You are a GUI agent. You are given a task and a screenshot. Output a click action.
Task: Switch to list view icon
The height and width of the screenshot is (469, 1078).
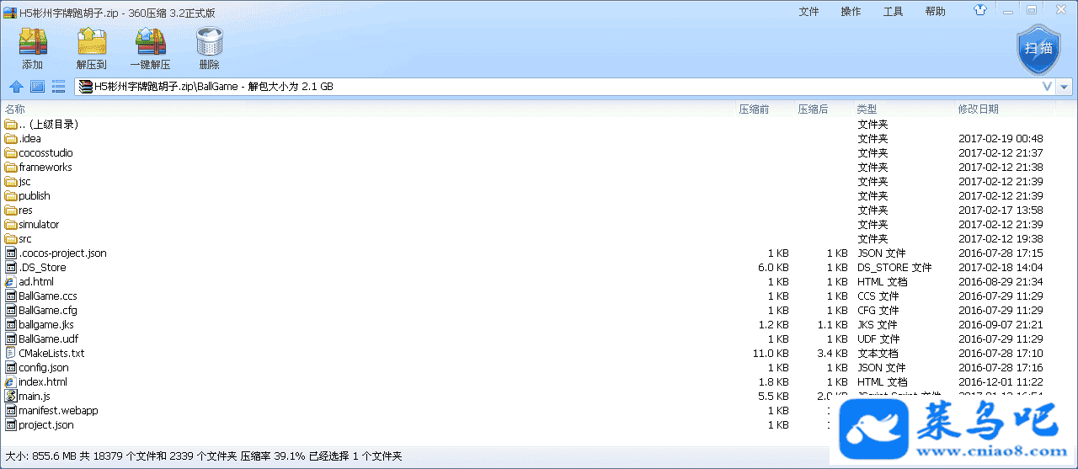[x=59, y=86]
